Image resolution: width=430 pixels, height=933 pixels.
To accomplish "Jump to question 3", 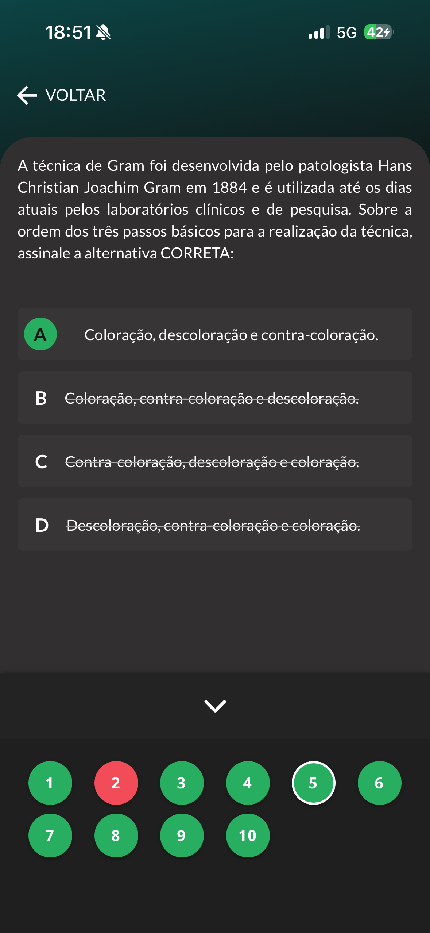I will pos(182,783).
